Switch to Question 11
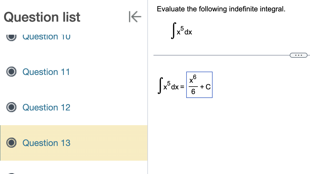 coord(46,72)
